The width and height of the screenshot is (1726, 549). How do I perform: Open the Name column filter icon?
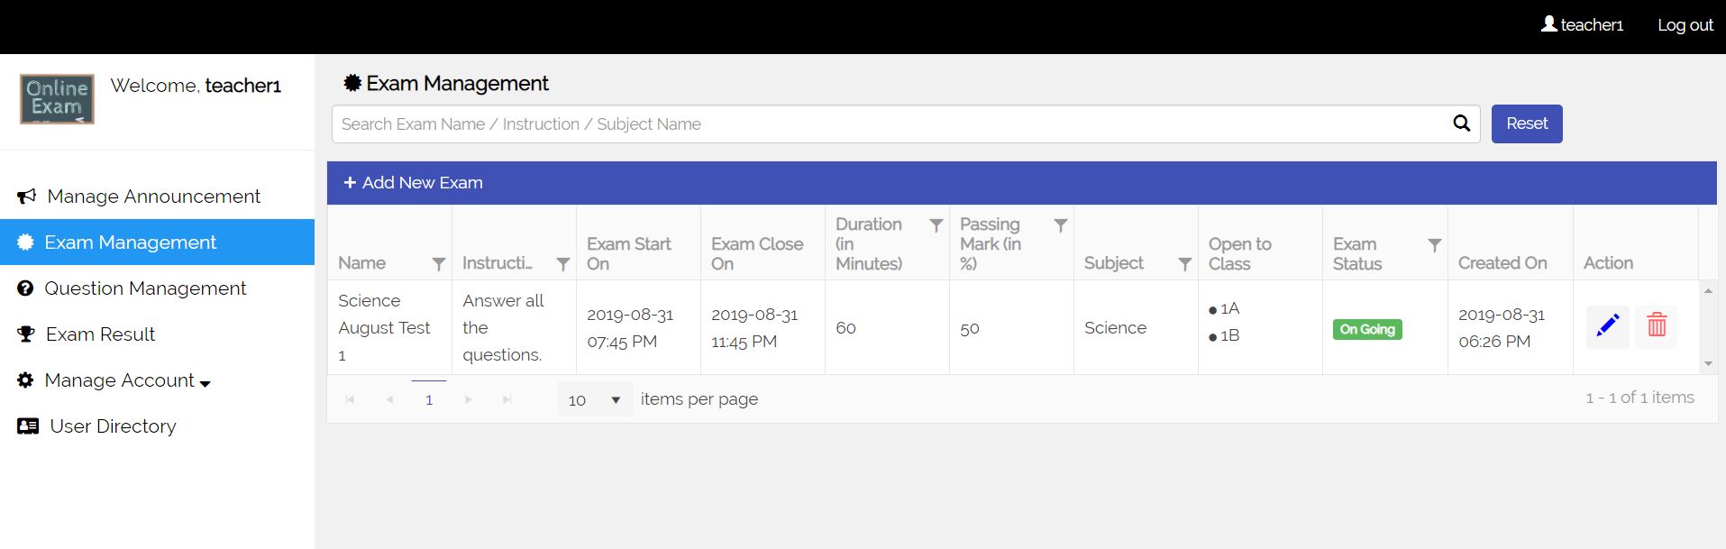pyautogui.click(x=439, y=264)
